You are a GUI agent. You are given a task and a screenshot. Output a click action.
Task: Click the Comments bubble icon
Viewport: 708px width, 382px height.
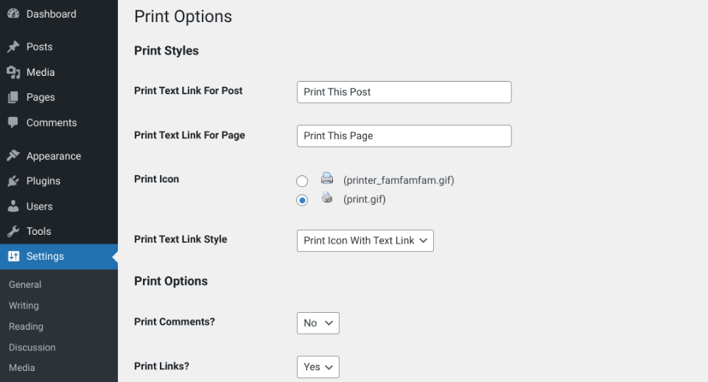pos(13,123)
